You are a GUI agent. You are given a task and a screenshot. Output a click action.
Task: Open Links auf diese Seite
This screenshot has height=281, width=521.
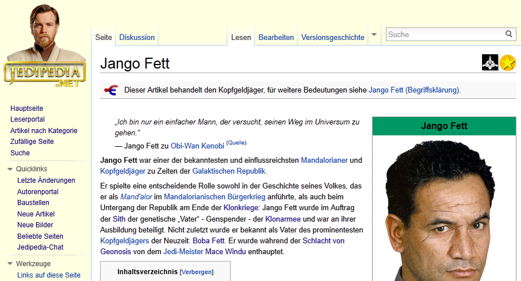49,275
